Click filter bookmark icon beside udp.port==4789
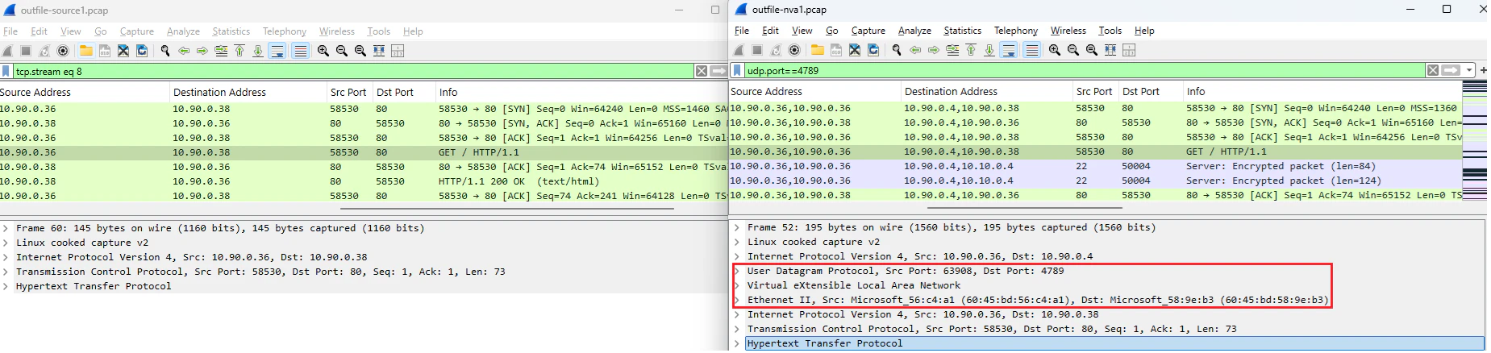 coord(737,70)
